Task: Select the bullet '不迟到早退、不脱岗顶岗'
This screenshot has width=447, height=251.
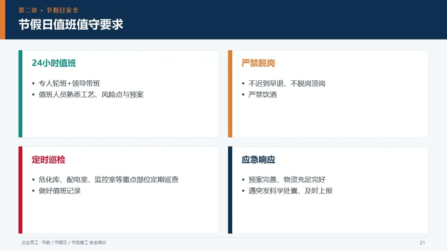Action: click(287, 83)
